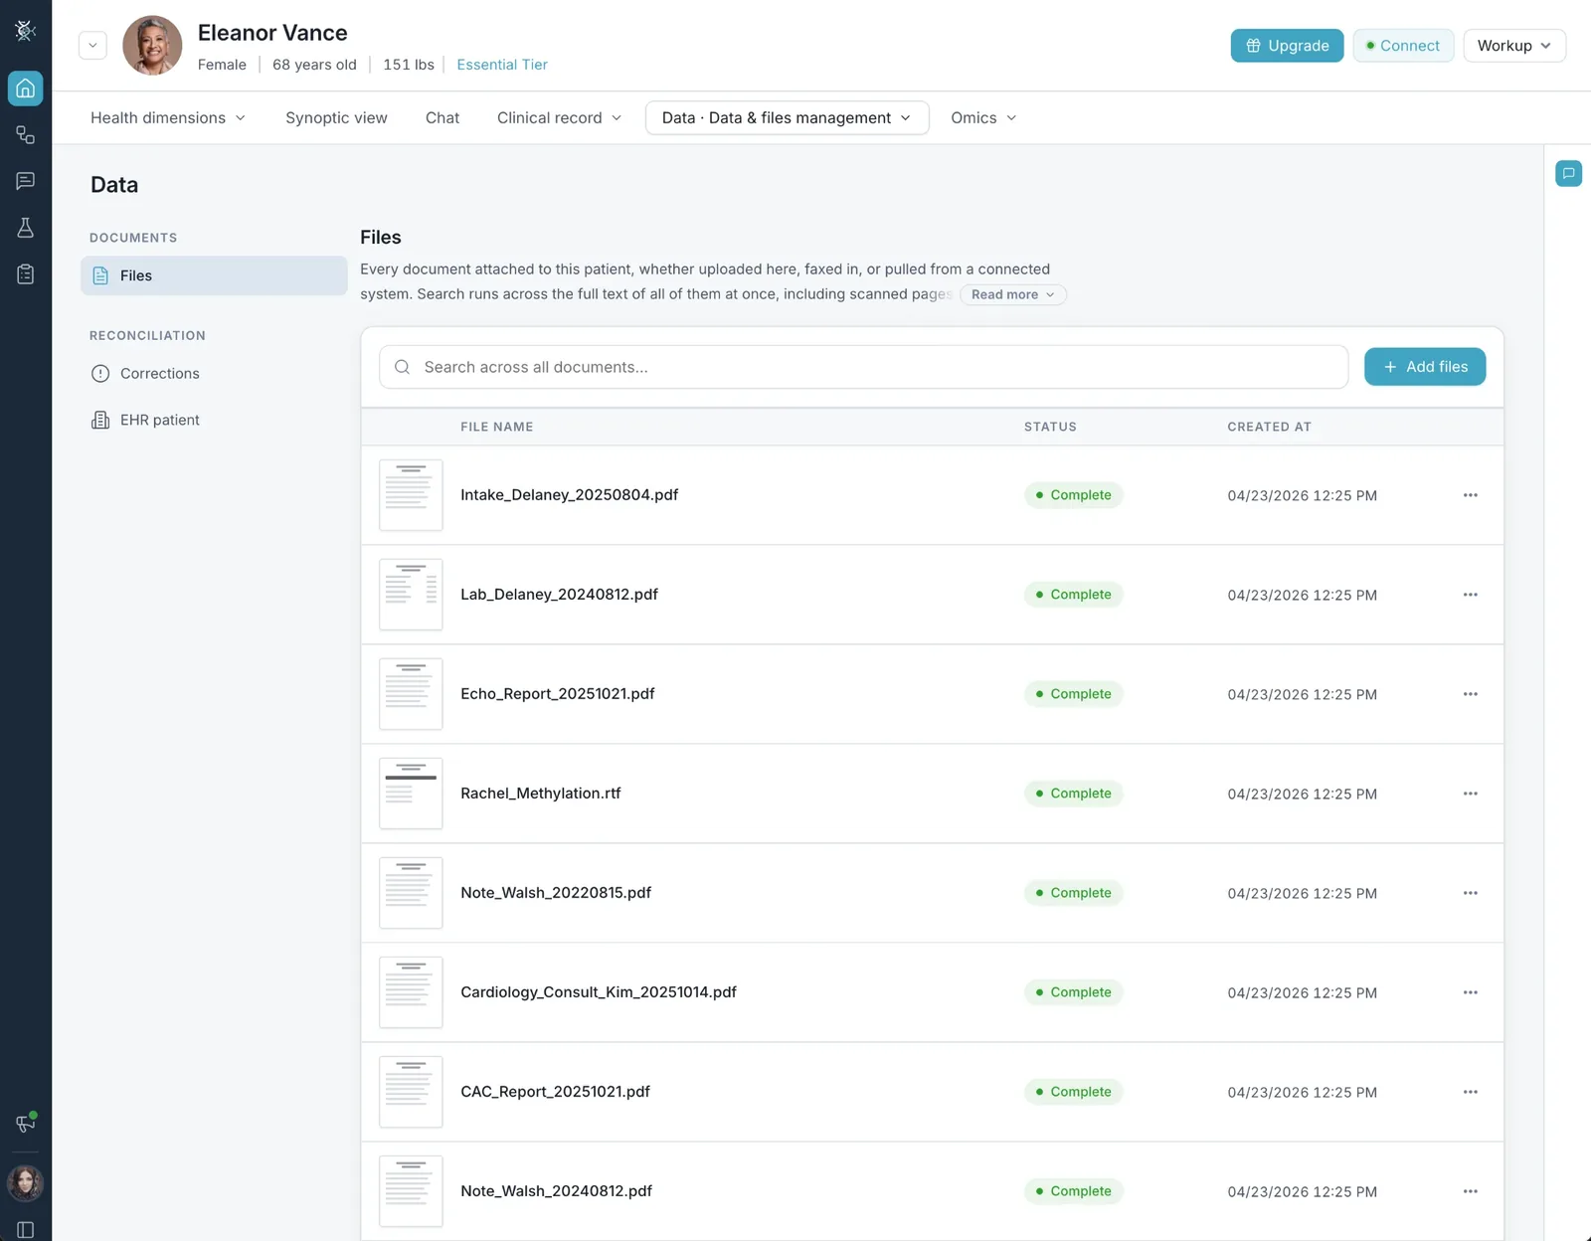Focus the Search across all documents field
Viewport: 1591px width, 1241px height.
(863, 367)
